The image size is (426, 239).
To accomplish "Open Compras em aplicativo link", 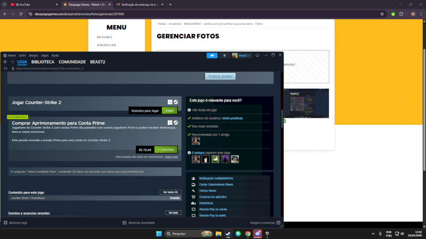I will pos(213,197).
